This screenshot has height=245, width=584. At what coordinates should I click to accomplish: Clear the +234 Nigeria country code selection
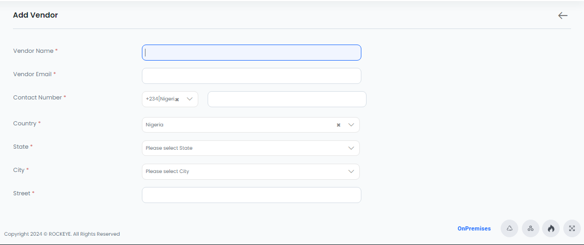pos(177,99)
